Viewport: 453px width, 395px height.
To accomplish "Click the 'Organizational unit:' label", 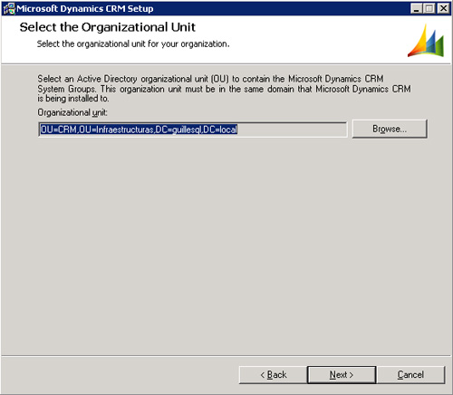I will click(x=72, y=112).
